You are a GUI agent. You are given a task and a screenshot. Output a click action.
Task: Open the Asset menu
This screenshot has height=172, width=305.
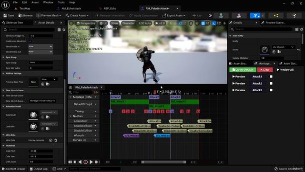[35, 2]
